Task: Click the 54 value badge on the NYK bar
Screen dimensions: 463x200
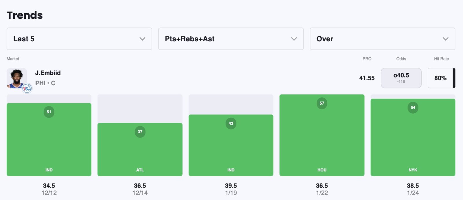Action: coord(413,108)
